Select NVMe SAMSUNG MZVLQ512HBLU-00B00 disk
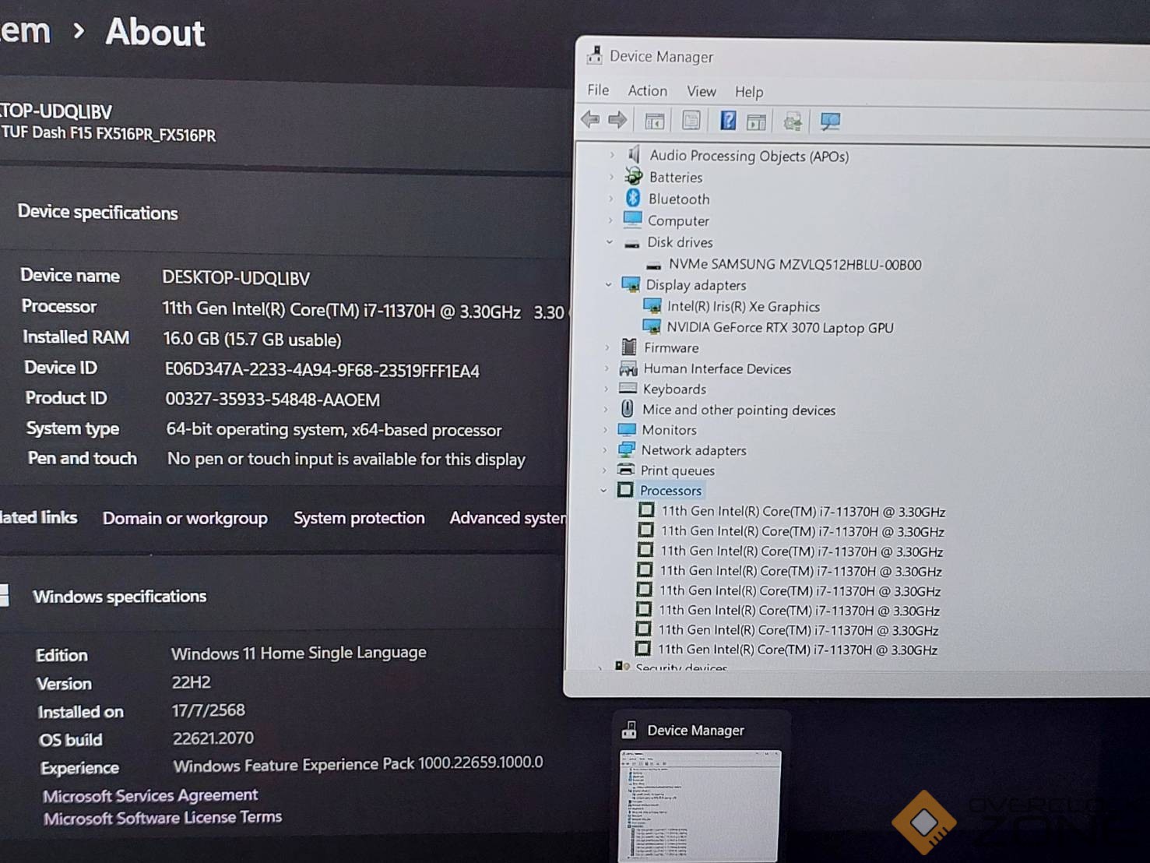Screen dimensions: 1150x863 point(795,265)
